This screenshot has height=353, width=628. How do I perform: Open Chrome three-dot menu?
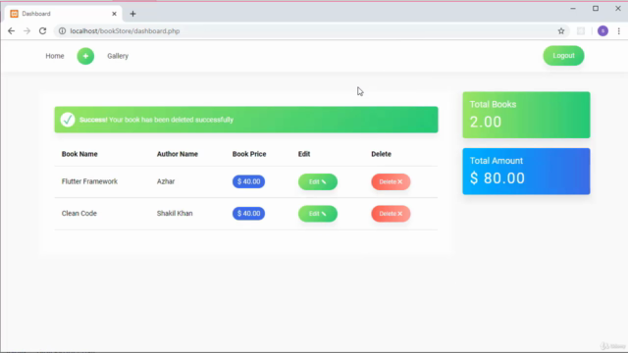619,30
